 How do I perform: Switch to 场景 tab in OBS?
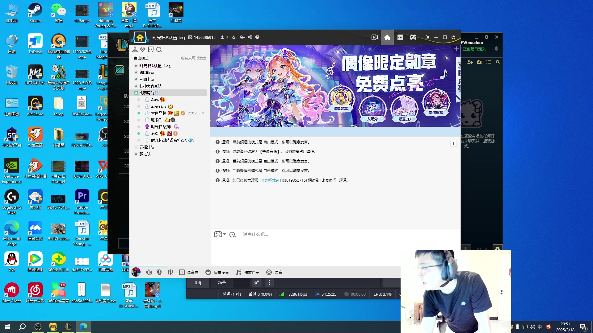tap(222, 283)
